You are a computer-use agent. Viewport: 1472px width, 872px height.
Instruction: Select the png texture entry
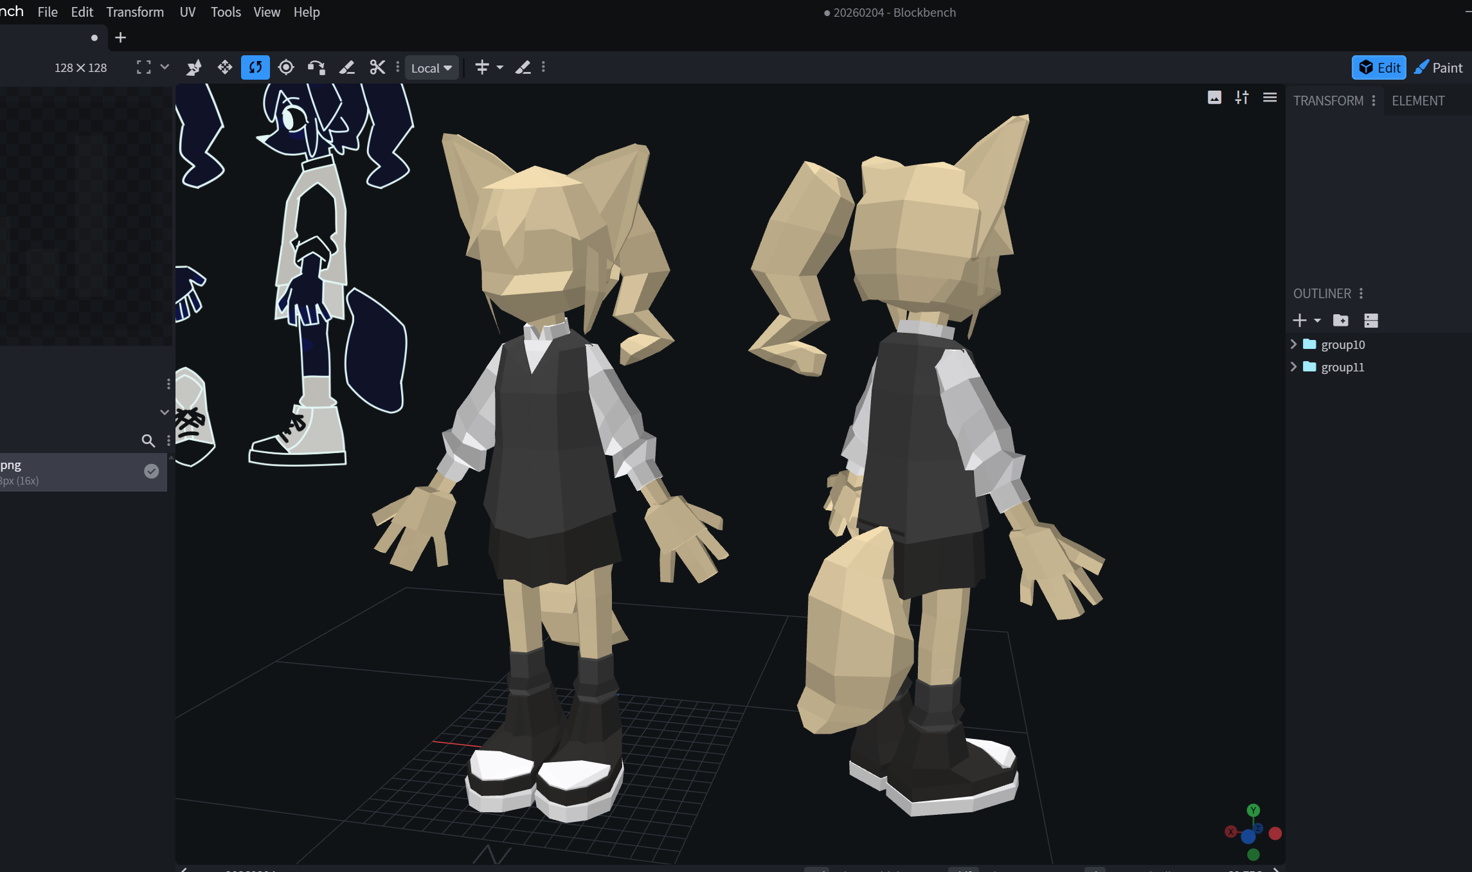coord(84,472)
